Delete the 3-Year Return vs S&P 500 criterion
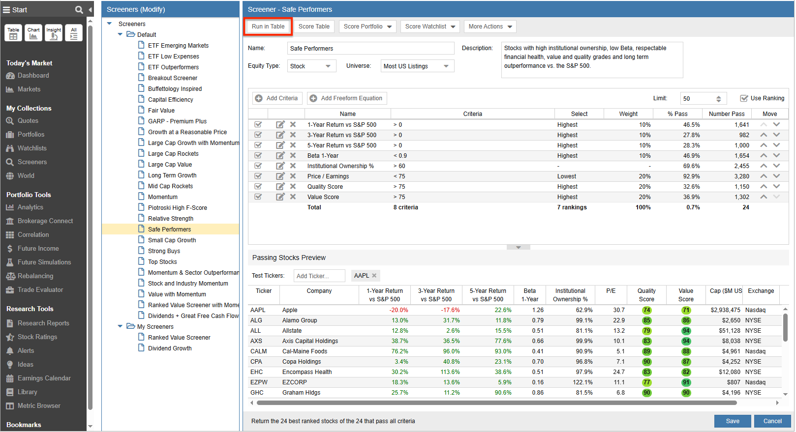The height and width of the screenshot is (432, 796). pyautogui.click(x=293, y=135)
